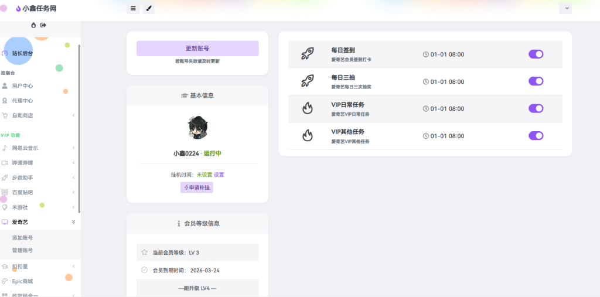
Task: Click the rocket icon for 每日三抽
Action: click(307, 81)
